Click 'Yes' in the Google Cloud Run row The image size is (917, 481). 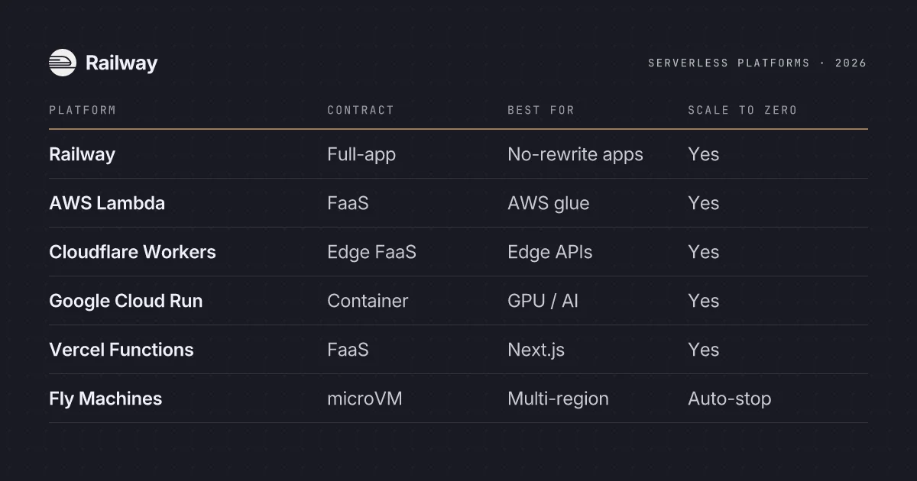click(703, 301)
